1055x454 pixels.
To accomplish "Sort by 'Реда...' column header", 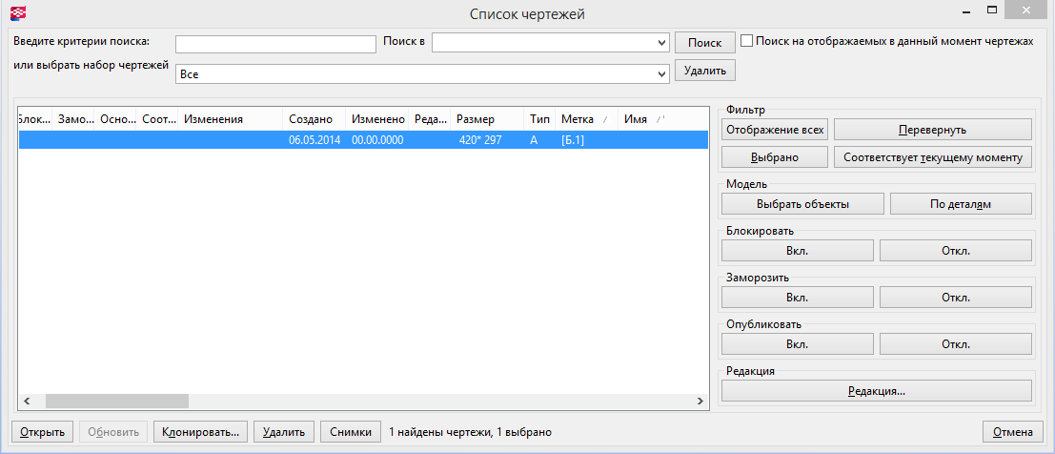I will [x=430, y=119].
